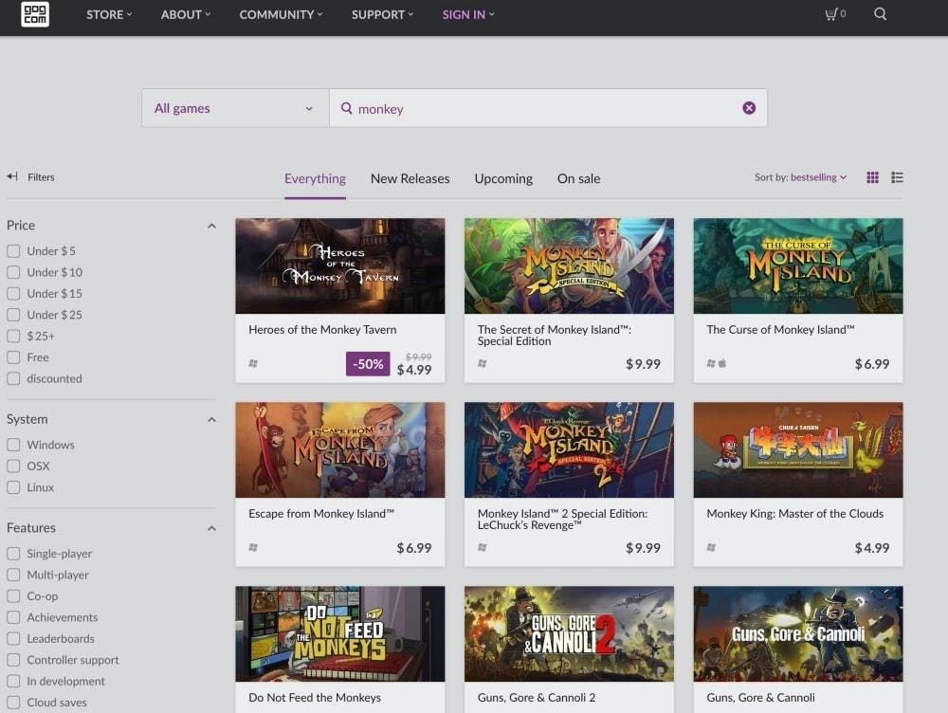Click SIGN IN in the header

(x=467, y=14)
